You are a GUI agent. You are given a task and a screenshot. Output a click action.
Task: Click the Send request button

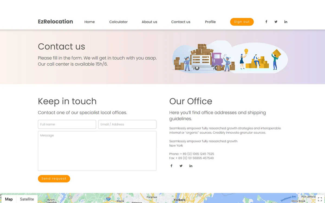click(54, 179)
